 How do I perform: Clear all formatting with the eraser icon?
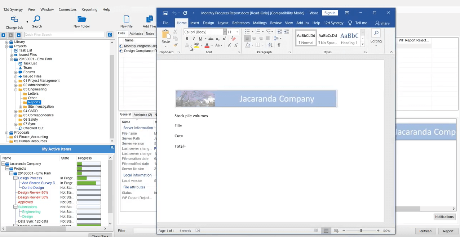233,39
